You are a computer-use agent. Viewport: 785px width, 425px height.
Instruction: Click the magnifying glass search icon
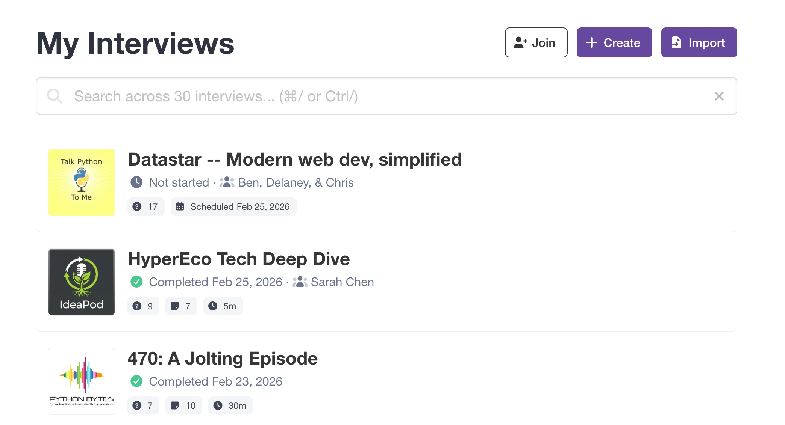[x=55, y=96]
